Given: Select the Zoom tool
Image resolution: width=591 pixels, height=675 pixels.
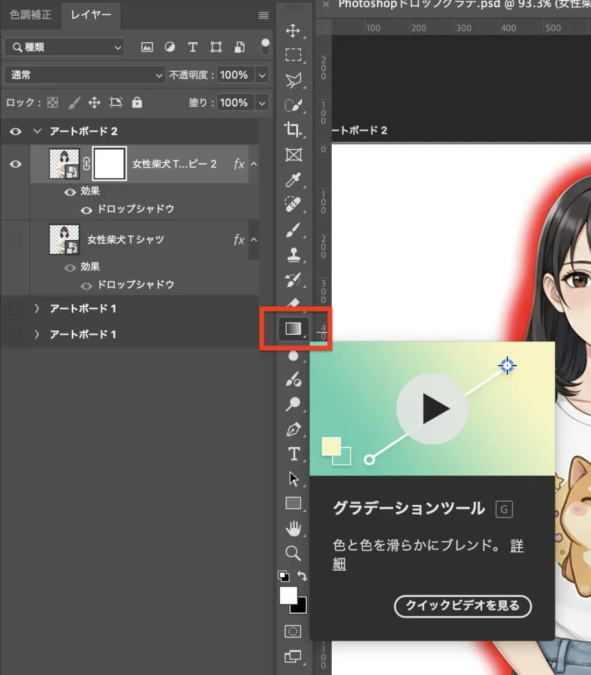Looking at the screenshot, I should click(x=293, y=552).
